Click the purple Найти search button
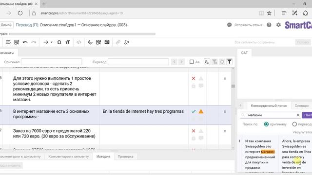 click(307, 115)
